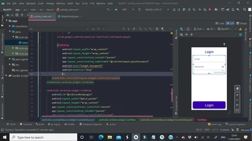Image resolution: width=252 pixels, height=141 pixels.
Task: Open the Structure tool window side tab
Action: pyautogui.click(x=2, y=72)
